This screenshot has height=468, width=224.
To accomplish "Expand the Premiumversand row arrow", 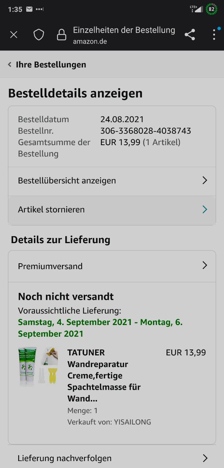I will click(x=205, y=265).
